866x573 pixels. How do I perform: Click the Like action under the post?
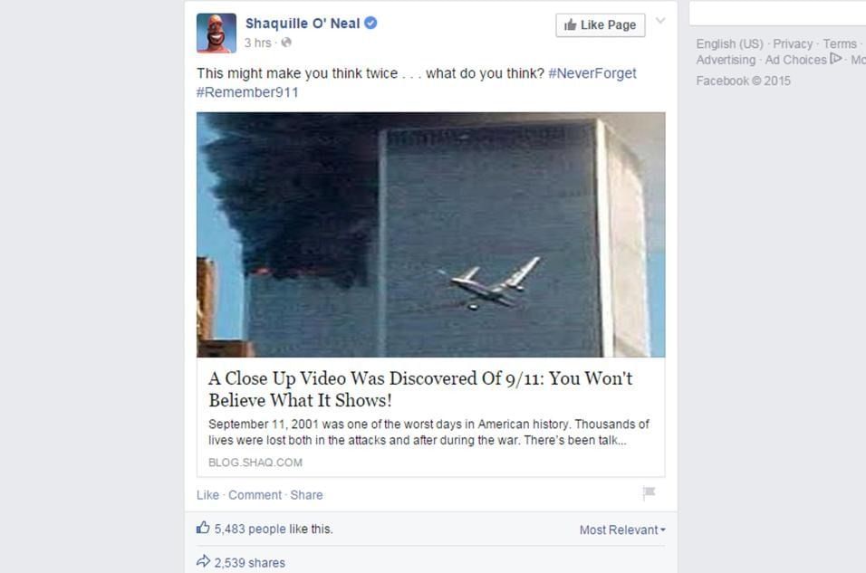[207, 495]
